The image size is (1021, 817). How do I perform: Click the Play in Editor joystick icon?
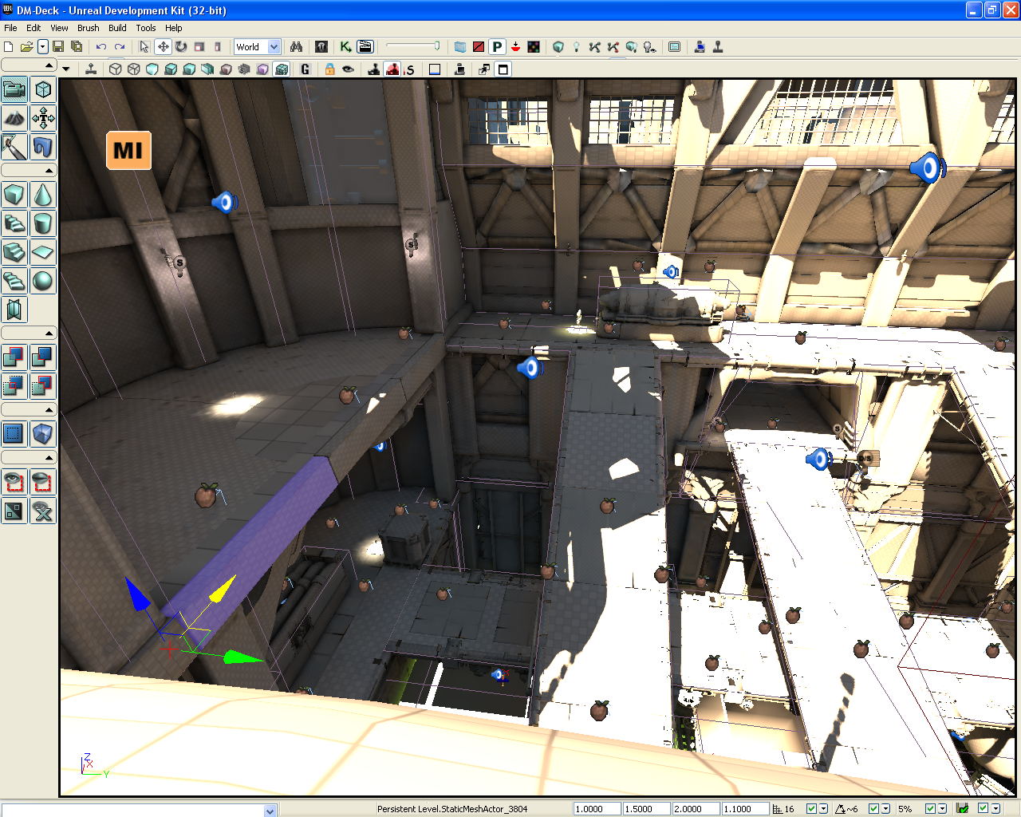tap(718, 47)
